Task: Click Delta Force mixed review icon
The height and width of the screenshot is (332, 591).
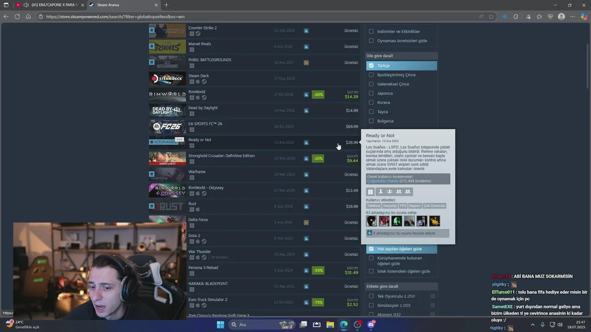Action: [306, 222]
